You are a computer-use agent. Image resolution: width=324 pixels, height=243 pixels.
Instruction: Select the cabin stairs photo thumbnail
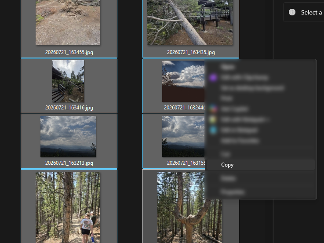[68, 81]
